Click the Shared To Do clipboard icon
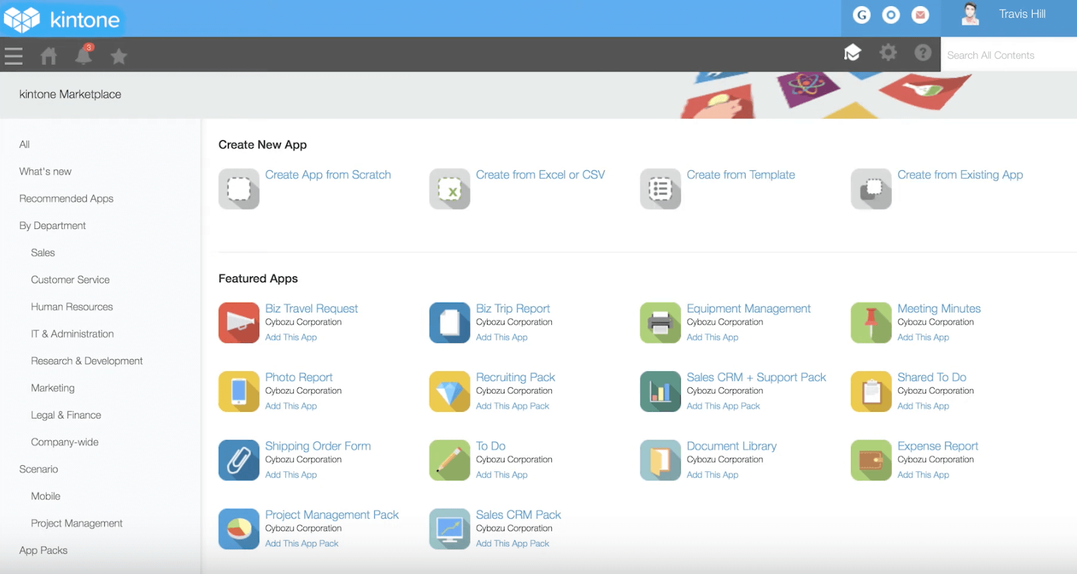 (x=871, y=392)
